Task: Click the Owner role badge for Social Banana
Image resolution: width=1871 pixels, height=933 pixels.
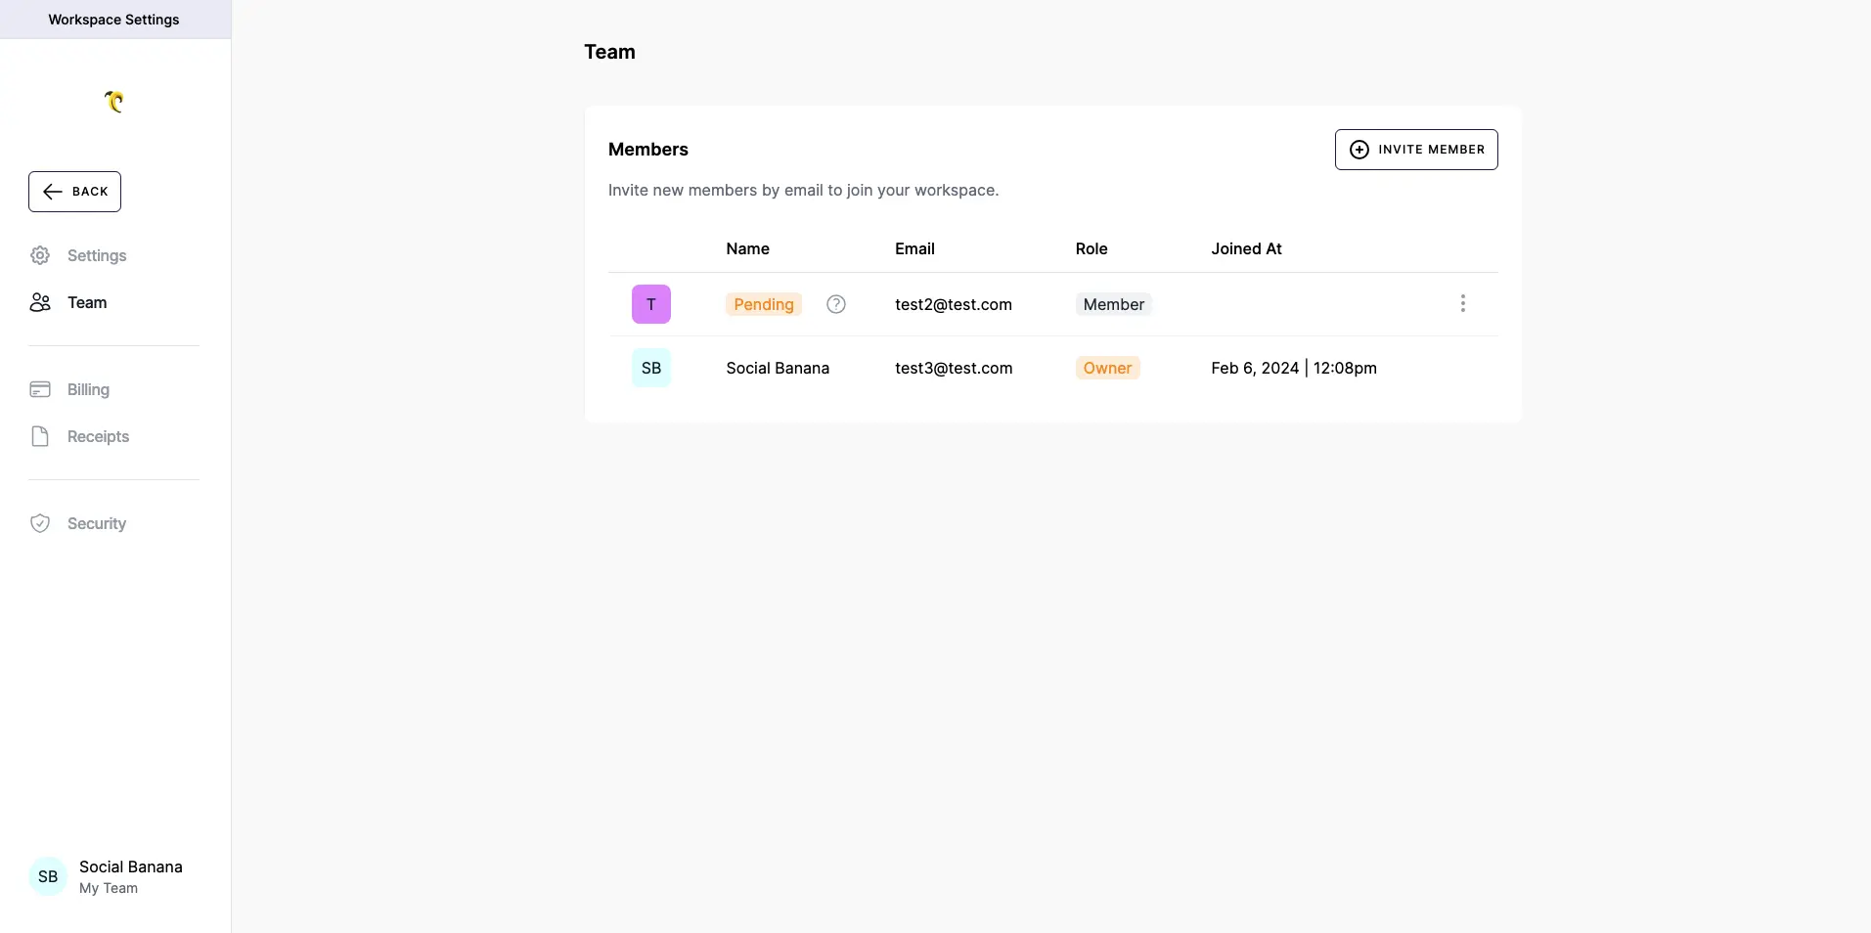Action: tap(1107, 368)
